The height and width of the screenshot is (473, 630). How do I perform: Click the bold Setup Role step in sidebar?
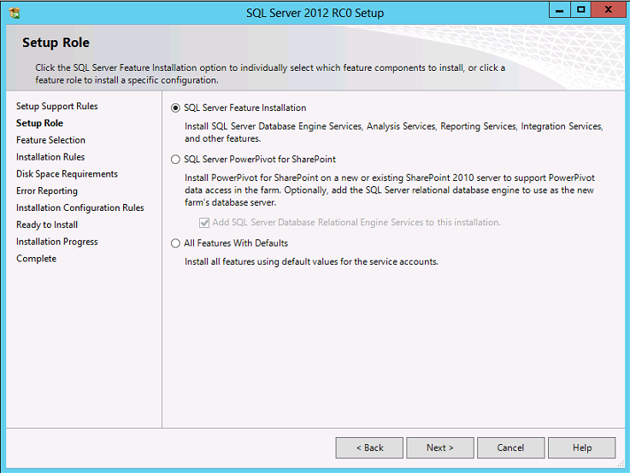(x=39, y=123)
